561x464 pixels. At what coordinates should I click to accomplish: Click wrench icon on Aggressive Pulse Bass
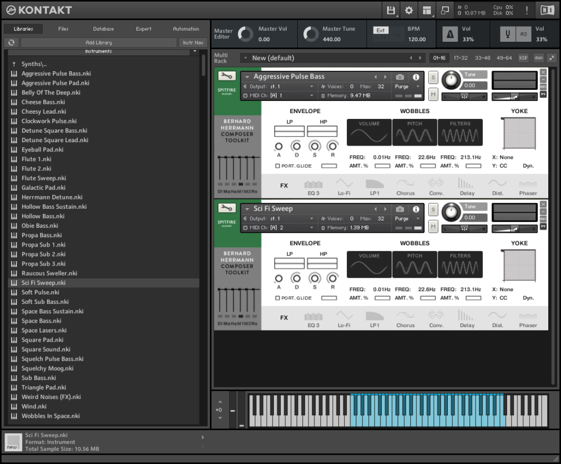(226, 76)
